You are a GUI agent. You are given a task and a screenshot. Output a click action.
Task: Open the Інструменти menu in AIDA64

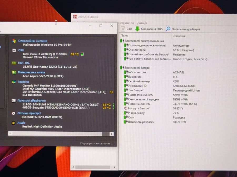coord(126,23)
